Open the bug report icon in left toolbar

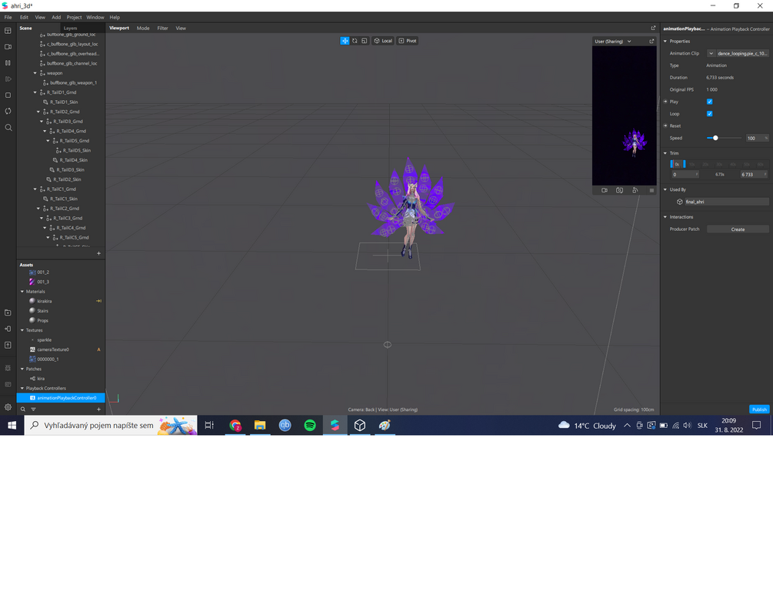click(x=8, y=368)
